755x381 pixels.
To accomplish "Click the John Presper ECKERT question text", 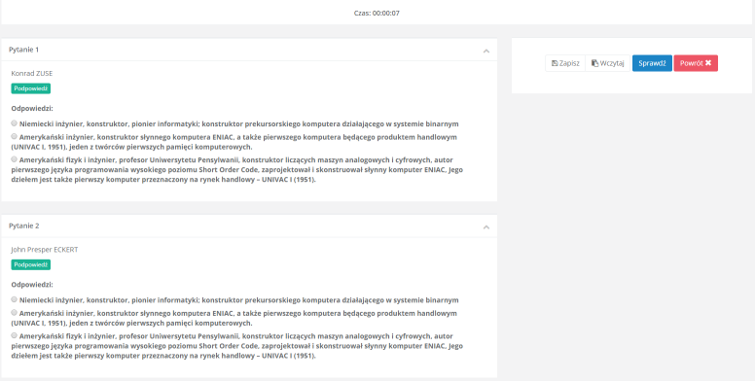I will (45, 249).
